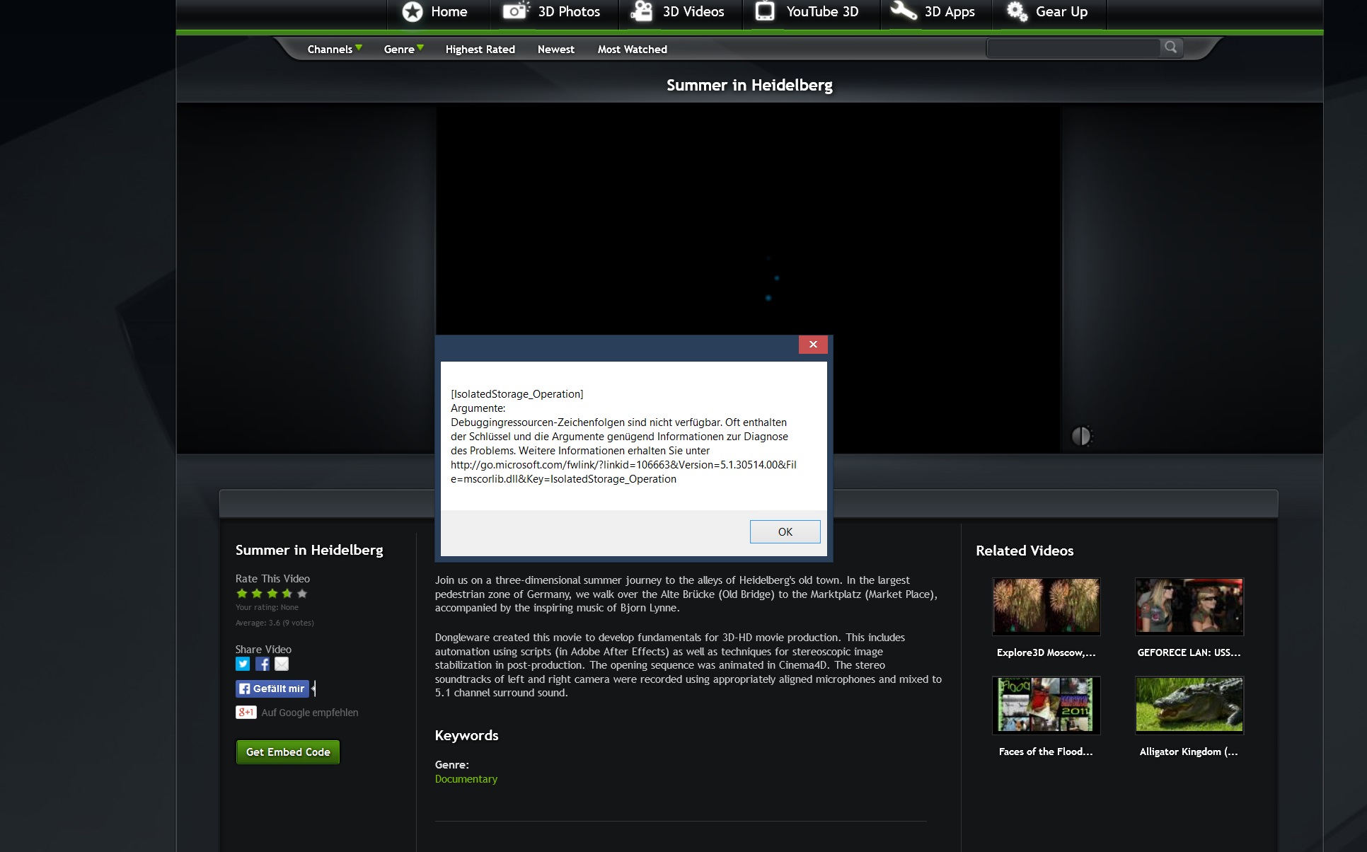The image size is (1367, 852).
Task: Click the Google +1 icon
Action: pos(246,713)
